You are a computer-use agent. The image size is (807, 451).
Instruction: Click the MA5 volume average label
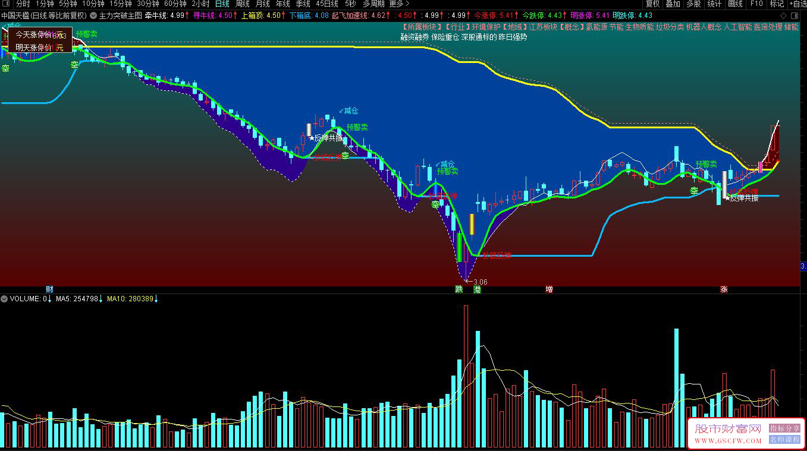point(77,299)
